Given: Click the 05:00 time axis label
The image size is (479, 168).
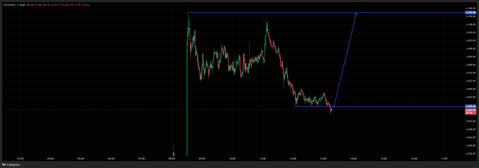Looking at the screenshot, I should 81,158.
